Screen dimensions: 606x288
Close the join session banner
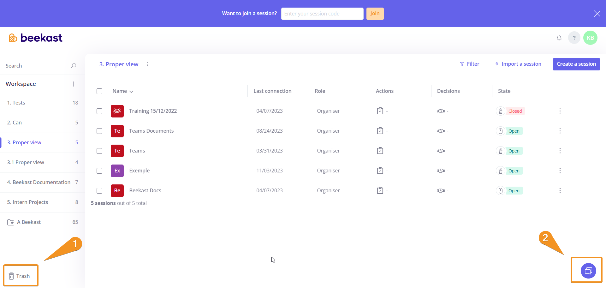click(x=597, y=14)
